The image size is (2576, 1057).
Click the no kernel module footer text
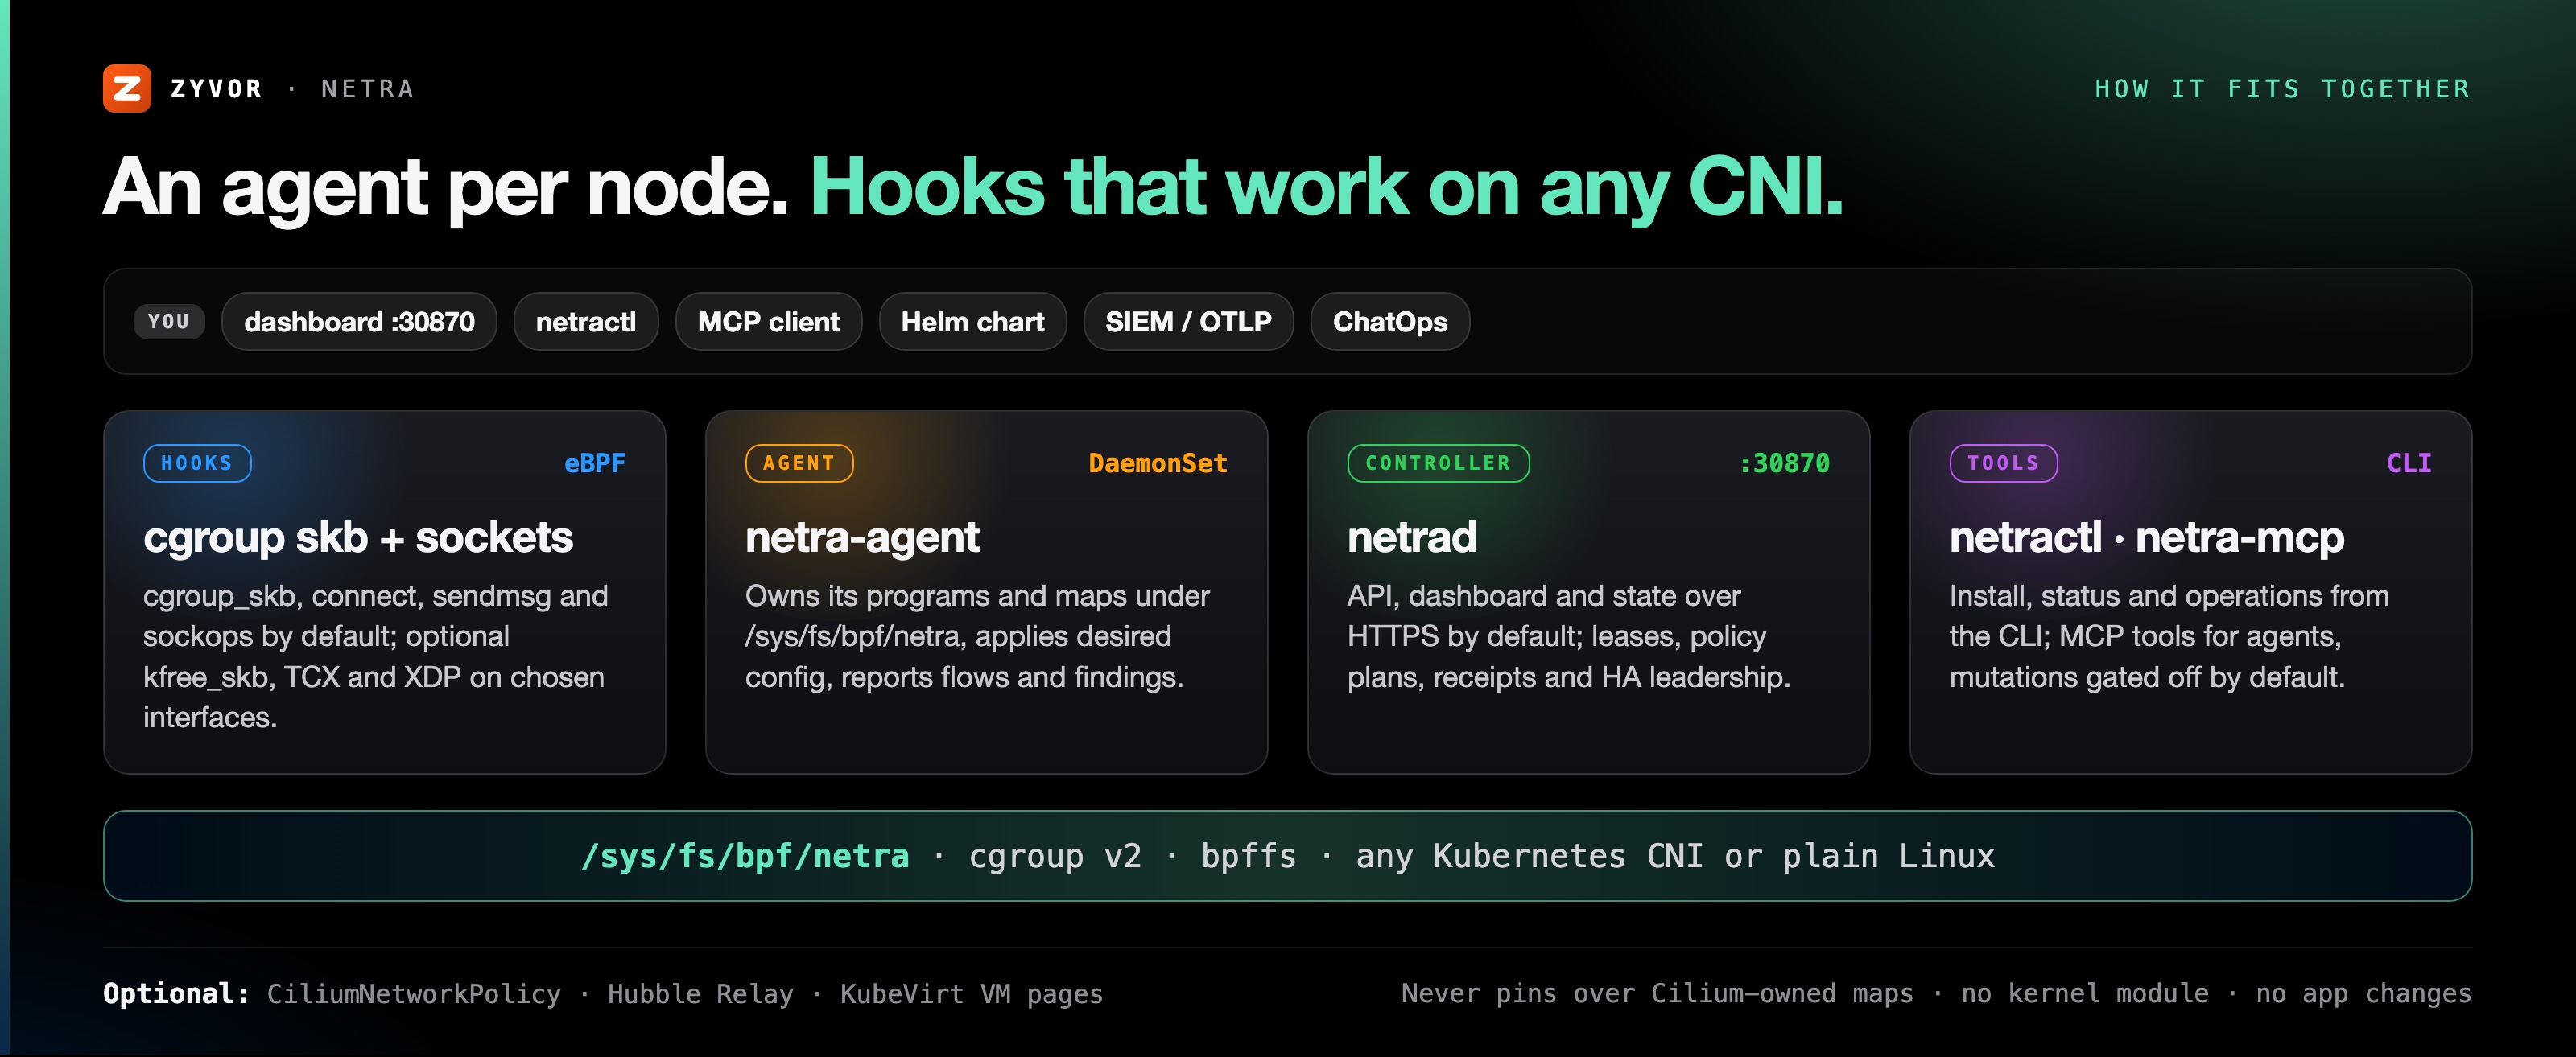pos(2085,994)
